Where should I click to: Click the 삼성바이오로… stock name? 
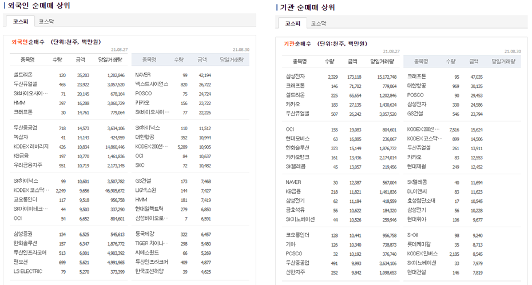152,218
